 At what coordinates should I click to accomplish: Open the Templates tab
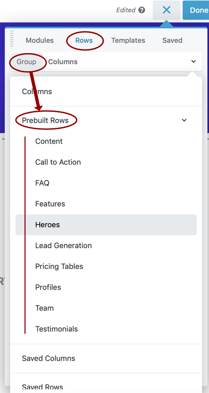[128, 40]
